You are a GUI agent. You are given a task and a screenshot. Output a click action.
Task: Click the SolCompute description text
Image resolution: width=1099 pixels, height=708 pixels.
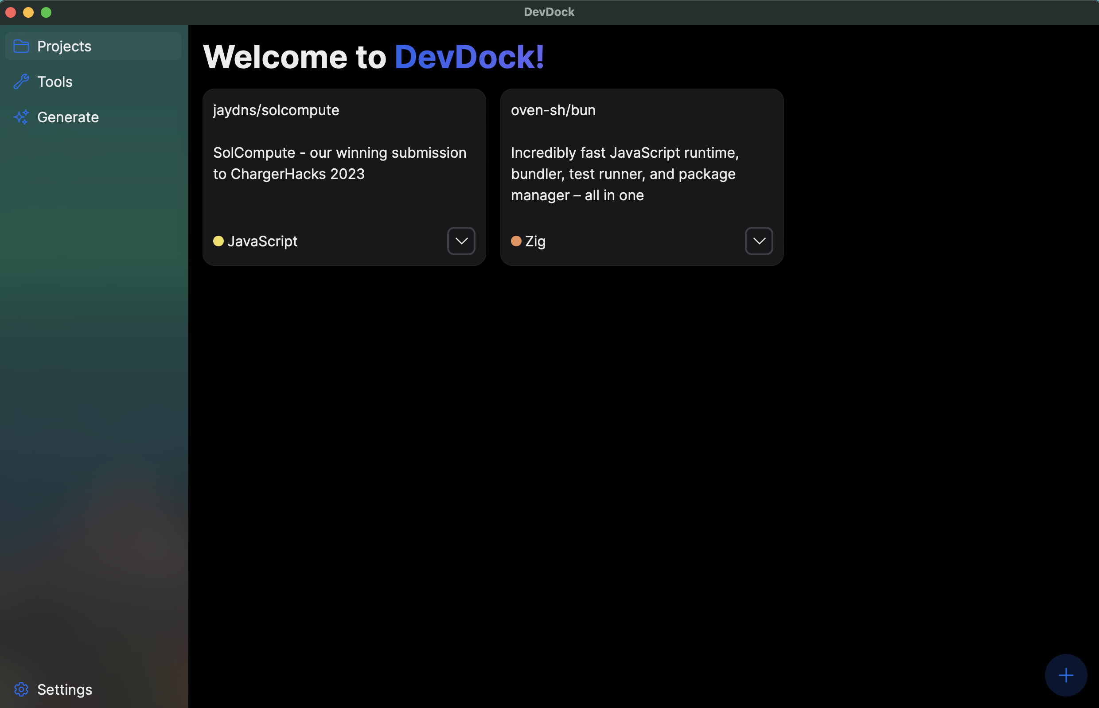[x=339, y=163]
